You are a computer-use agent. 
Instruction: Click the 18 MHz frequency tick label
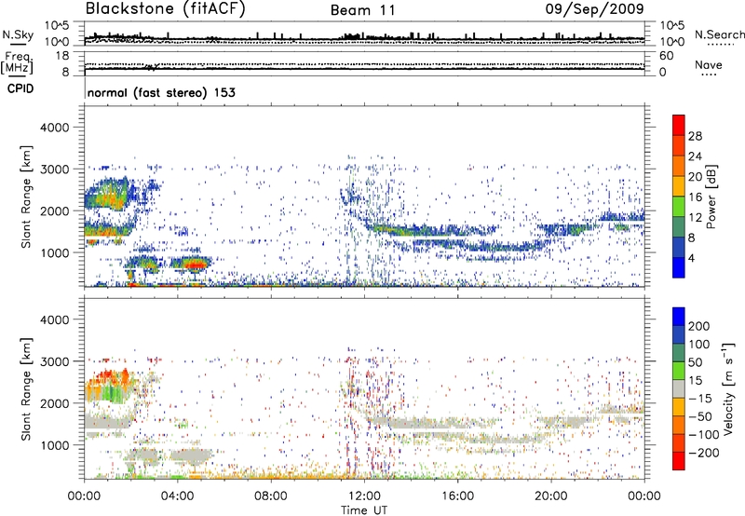(x=61, y=56)
